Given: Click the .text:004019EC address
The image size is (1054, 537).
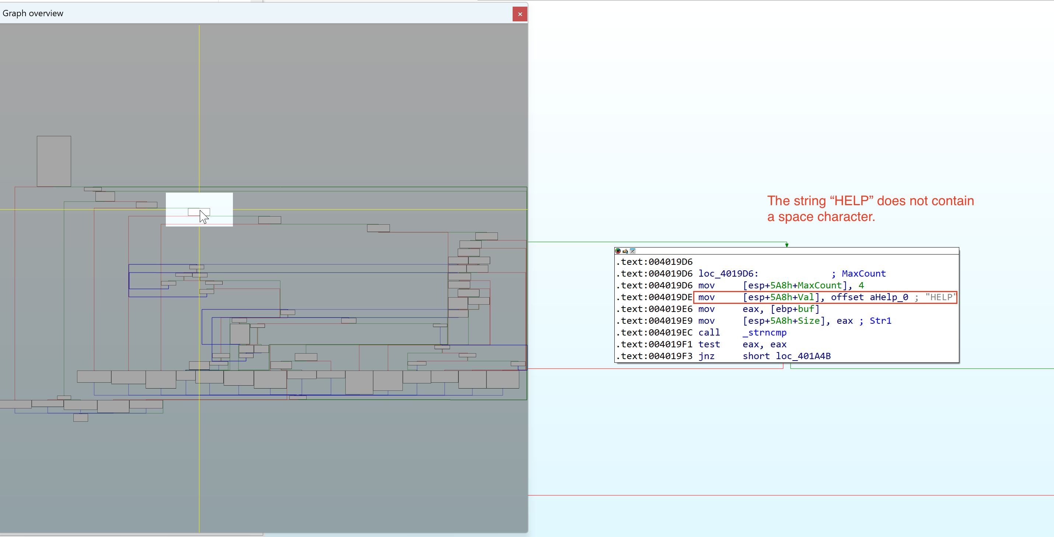Looking at the screenshot, I should pos(654,333).
